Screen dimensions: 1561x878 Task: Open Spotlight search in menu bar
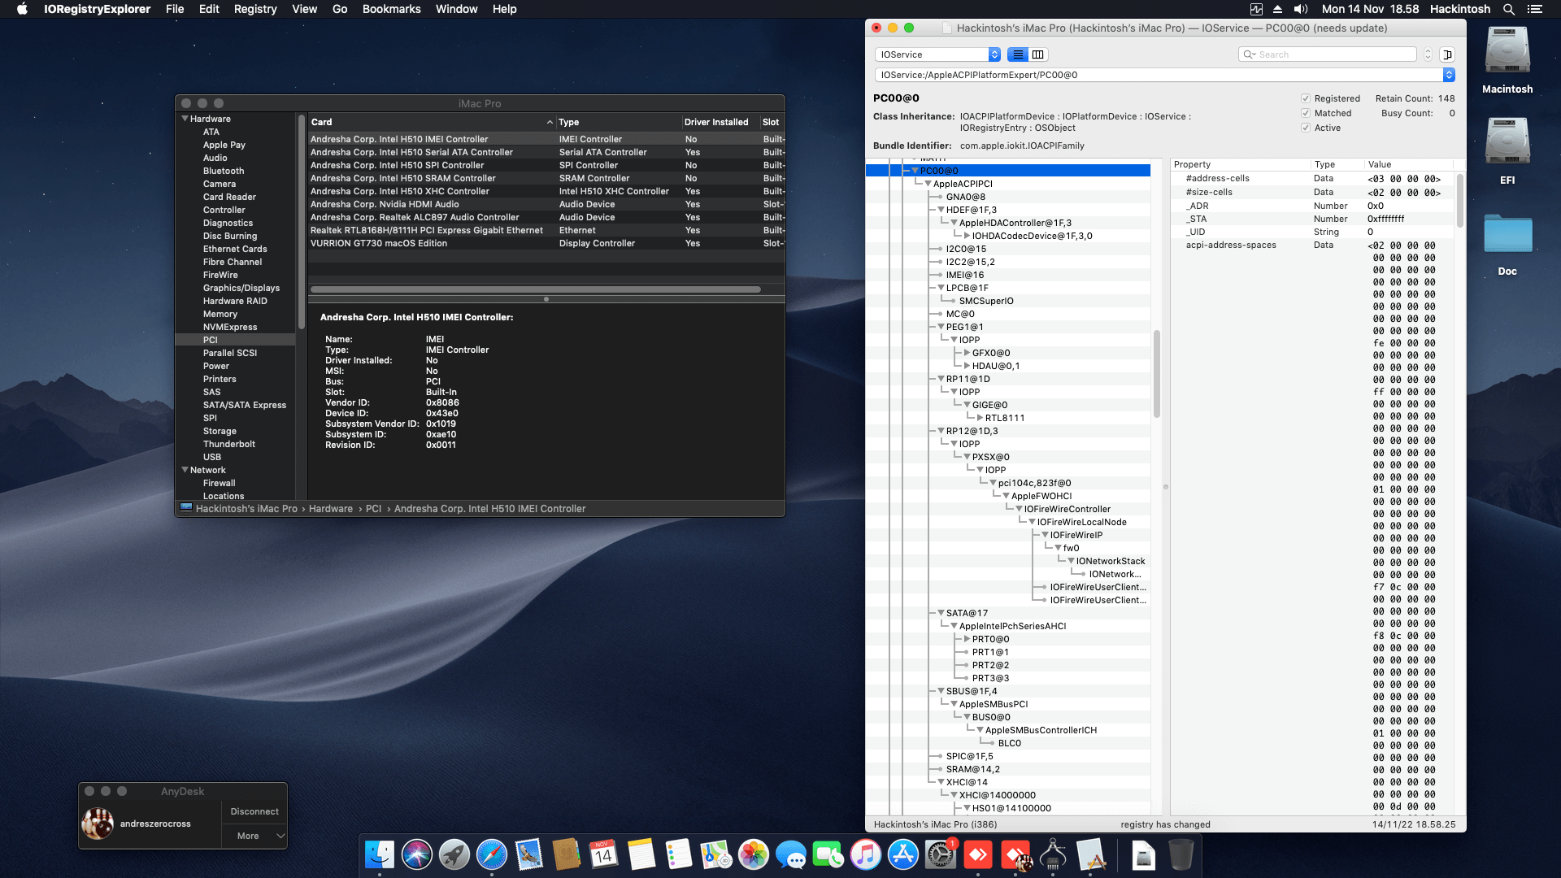tap(1509, 9)
